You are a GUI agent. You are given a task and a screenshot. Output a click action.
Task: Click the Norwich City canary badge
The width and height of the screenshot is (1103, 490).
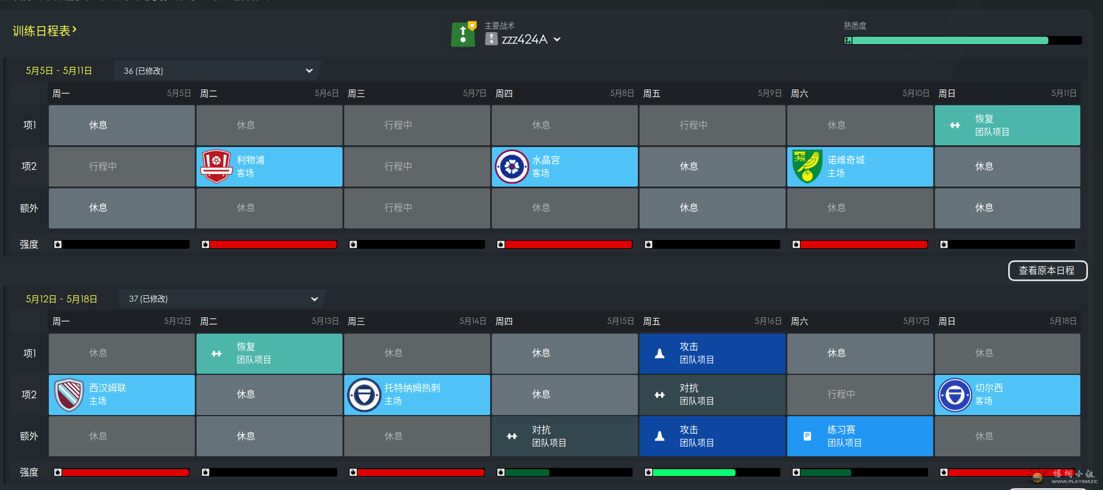click(x=807, y=166)
